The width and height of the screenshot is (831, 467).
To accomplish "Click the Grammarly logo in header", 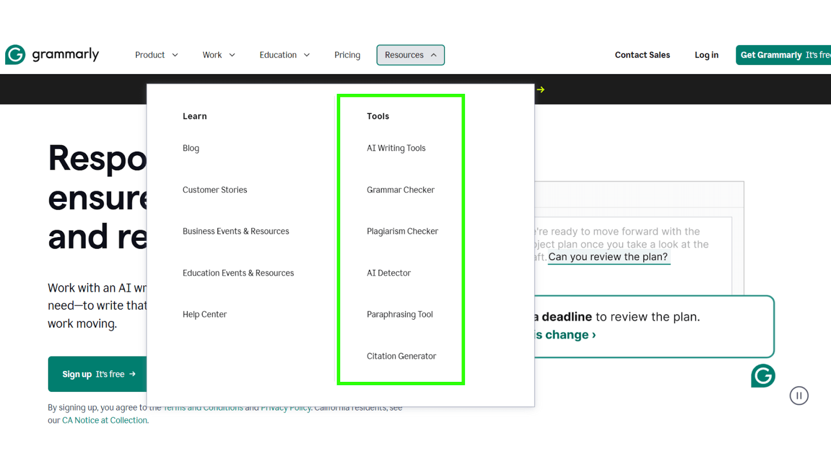I will pos(52,54).
